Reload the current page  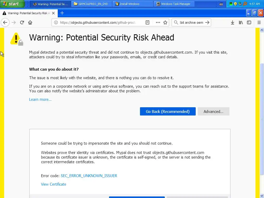coord(22,22)
